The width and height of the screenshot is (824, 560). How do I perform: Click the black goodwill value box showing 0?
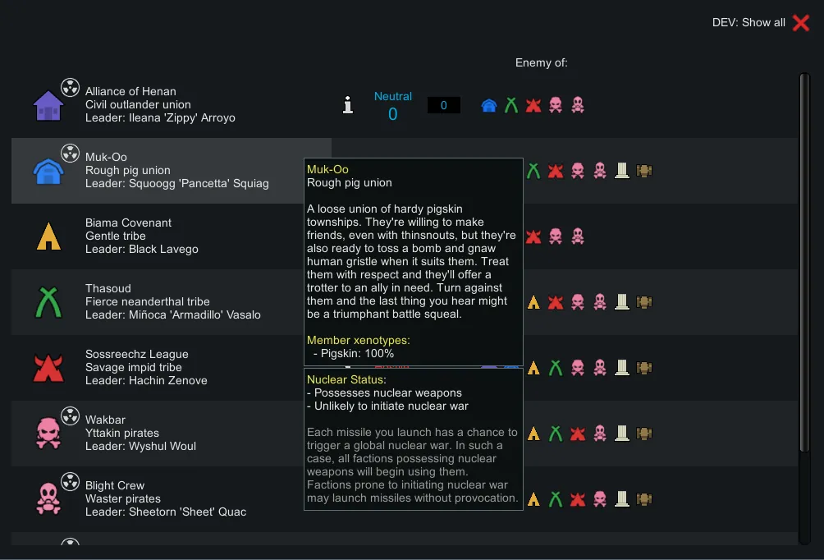(x=443, y=105)
